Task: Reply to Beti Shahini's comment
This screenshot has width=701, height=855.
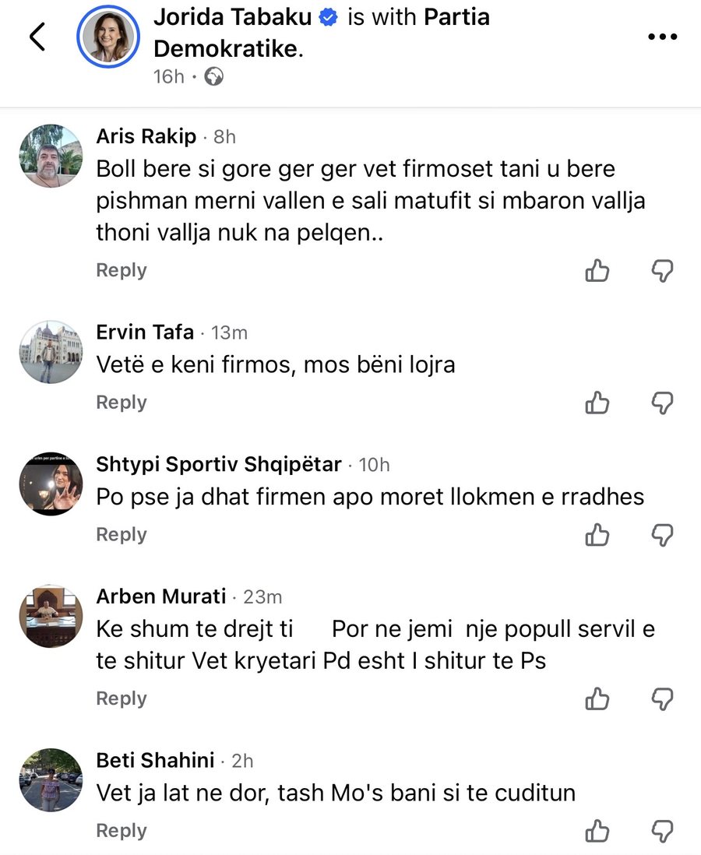Action: pyautogui.click(x=121, y=831)
